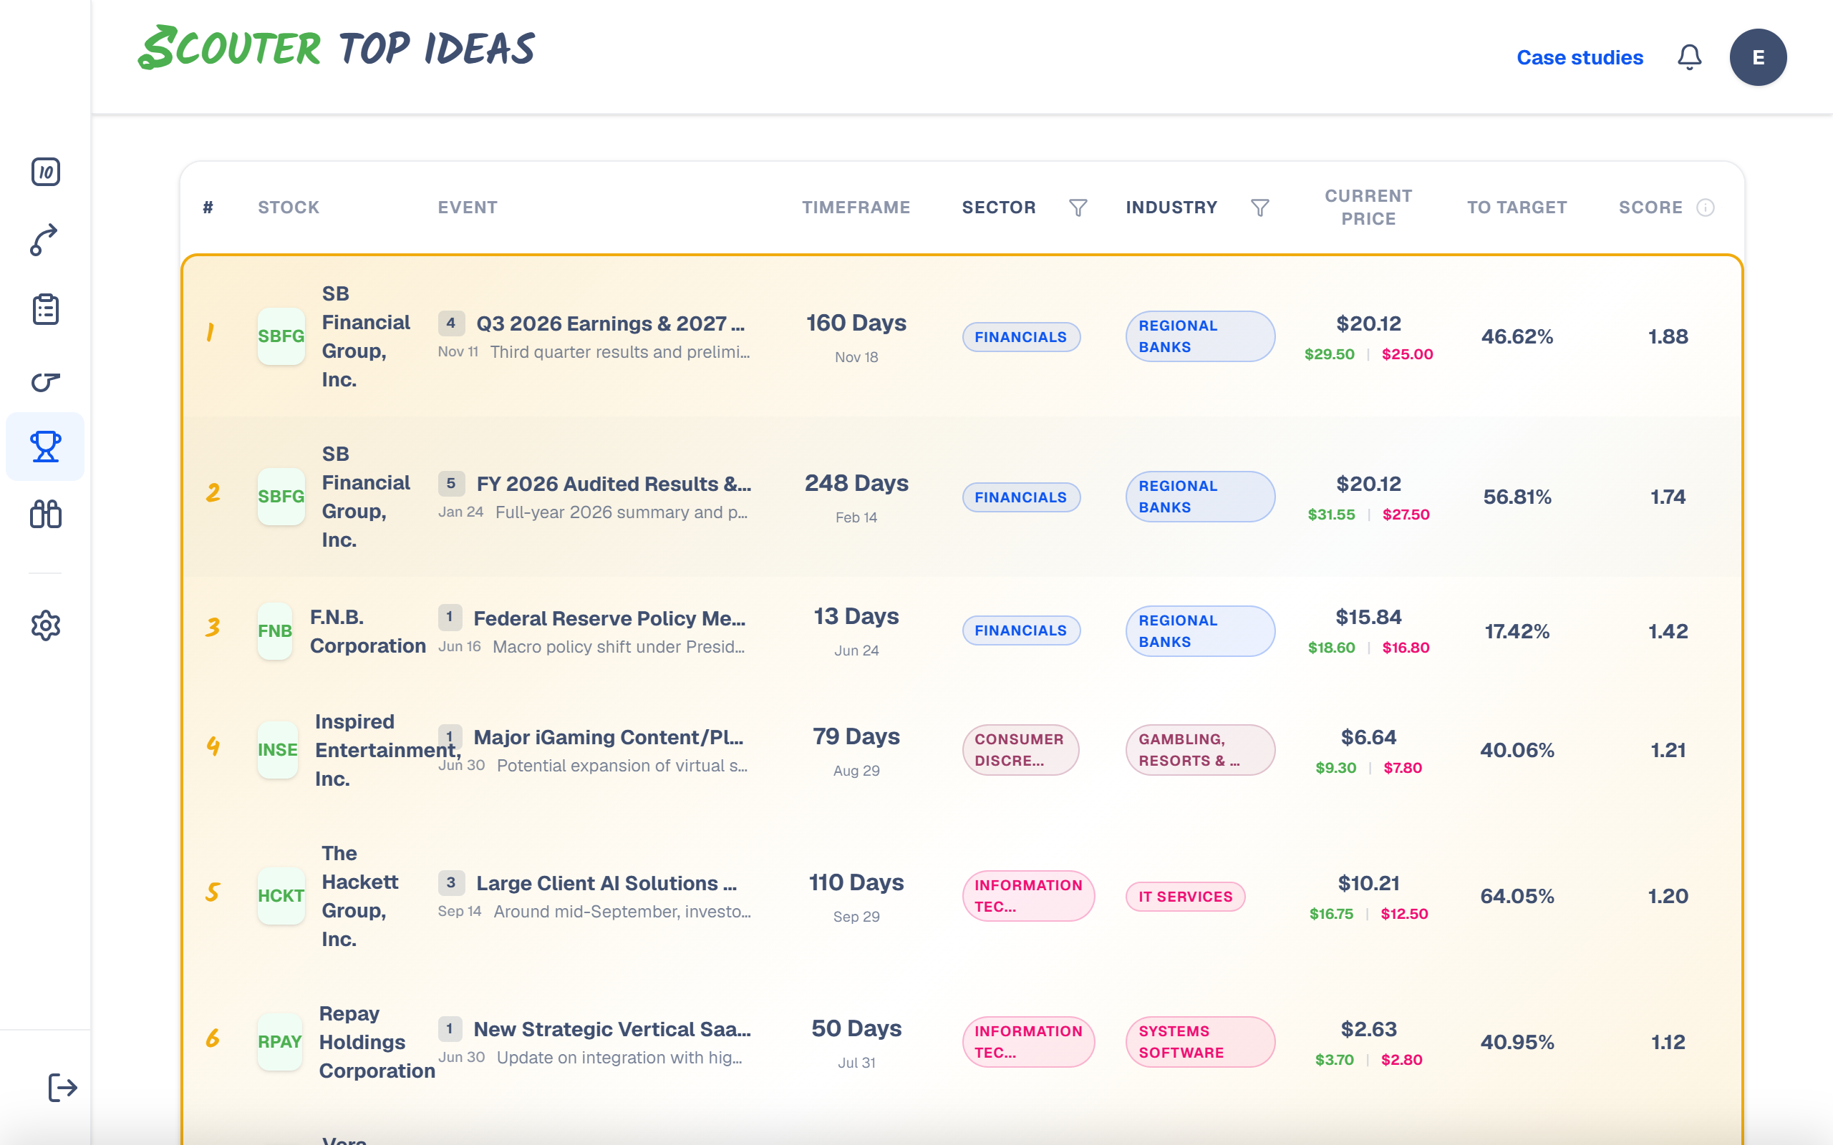Click Information Tec... tag in Hackett row
The image size is (1833, 1145).
[1028, 896]
